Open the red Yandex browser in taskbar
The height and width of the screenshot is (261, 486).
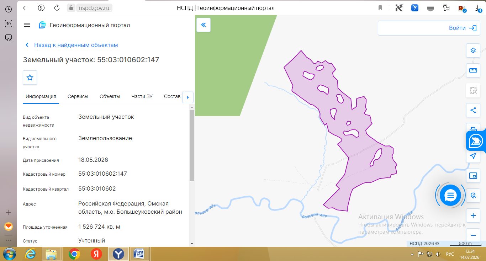click(x=96, y=254)
